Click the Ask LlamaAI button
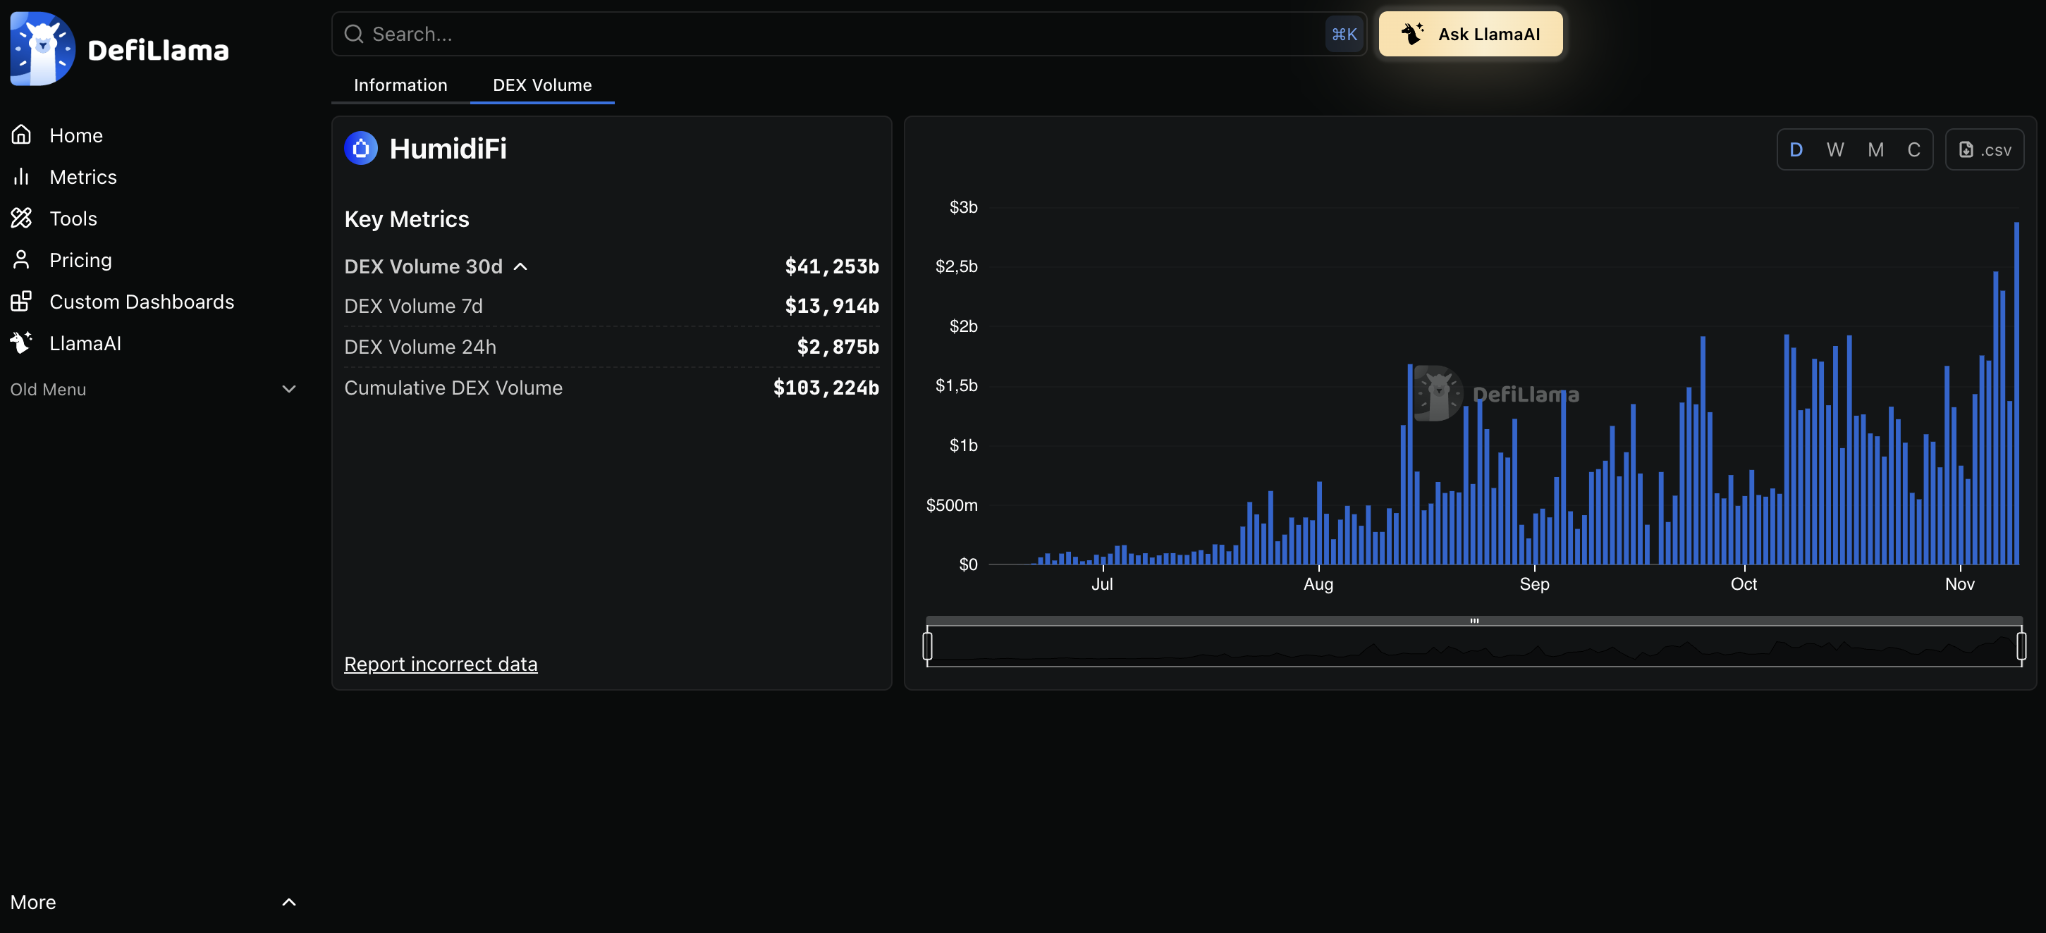This screenshot has height=933, width=2046. coord(1470,34)
